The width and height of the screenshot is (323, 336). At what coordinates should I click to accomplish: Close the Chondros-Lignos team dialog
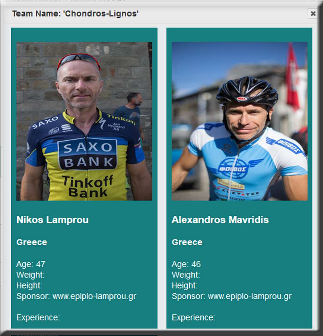tap(313, 14)
